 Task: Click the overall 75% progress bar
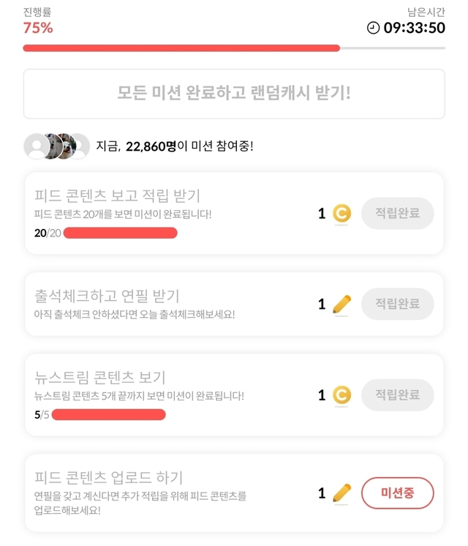234,48
